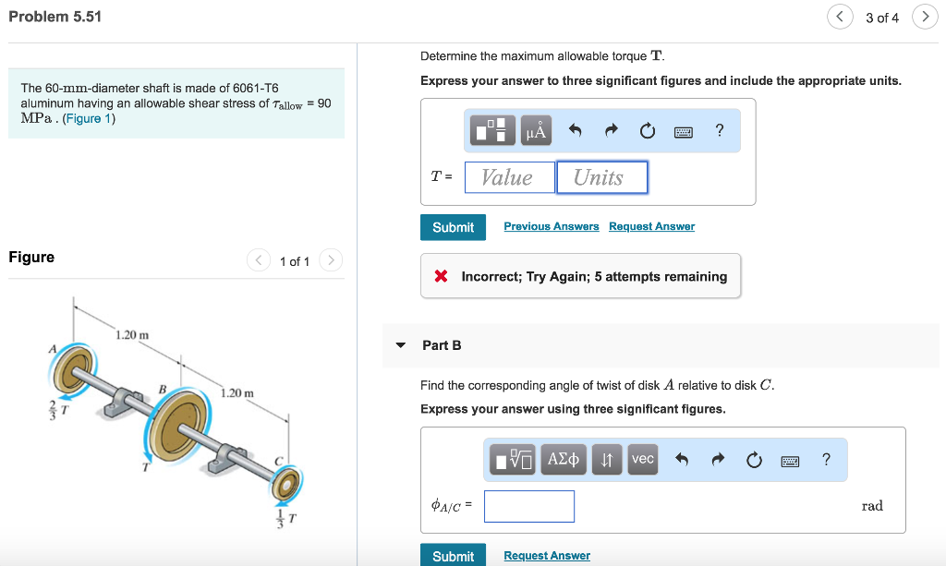Go to the previous problem arrow
This screenshot has width=946, height=566.
pos(840,17)
